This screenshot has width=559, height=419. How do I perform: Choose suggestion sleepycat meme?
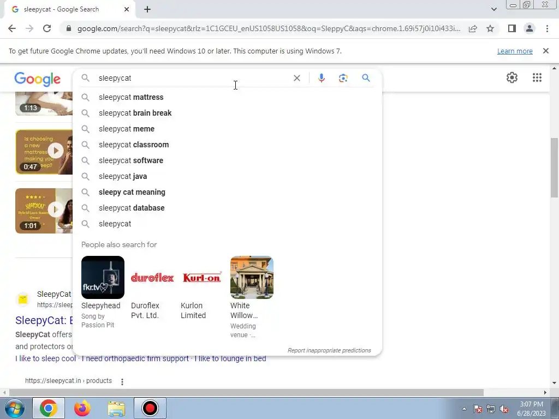pos(227,129)
